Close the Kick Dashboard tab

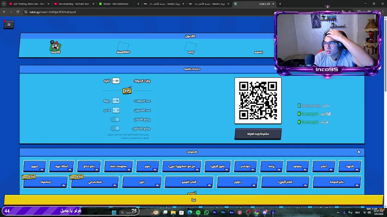138,4
